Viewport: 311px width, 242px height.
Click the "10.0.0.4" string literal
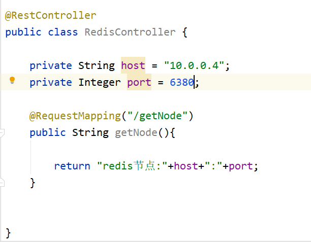(194, 65)
